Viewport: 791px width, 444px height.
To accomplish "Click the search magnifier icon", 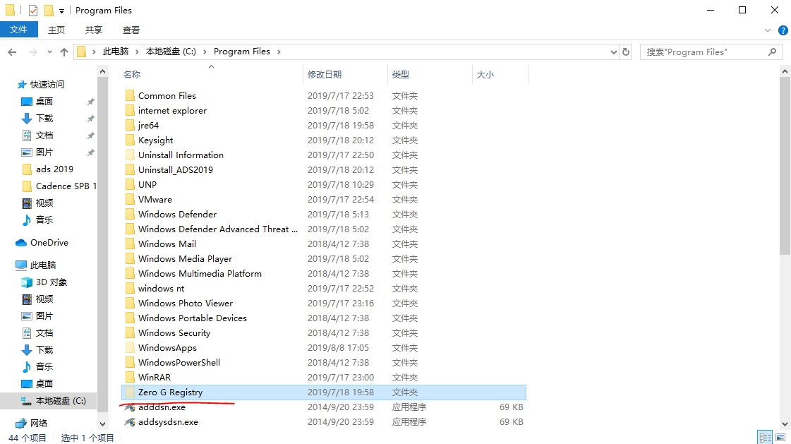I will tap(772, 52).
